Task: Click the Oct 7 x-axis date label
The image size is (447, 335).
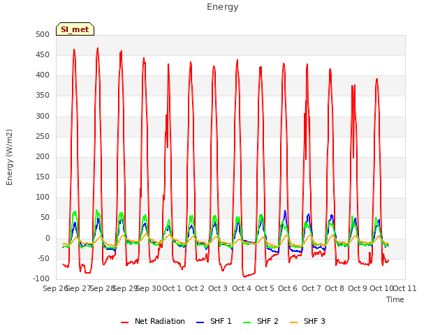Action: pyautogui.click(x=312, y=288)
